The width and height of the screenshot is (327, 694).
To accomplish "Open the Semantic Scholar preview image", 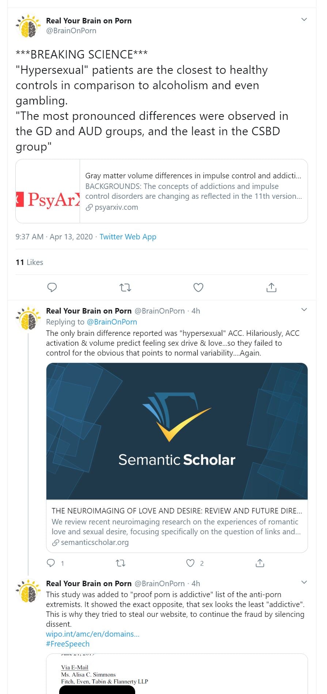I will (177, 431).
